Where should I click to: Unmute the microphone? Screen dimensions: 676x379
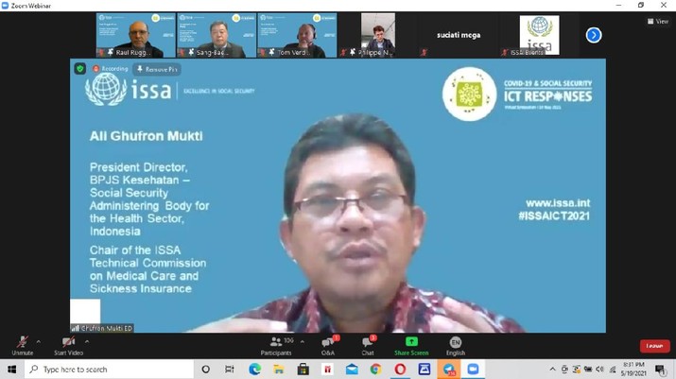click(x=23, y=346)
